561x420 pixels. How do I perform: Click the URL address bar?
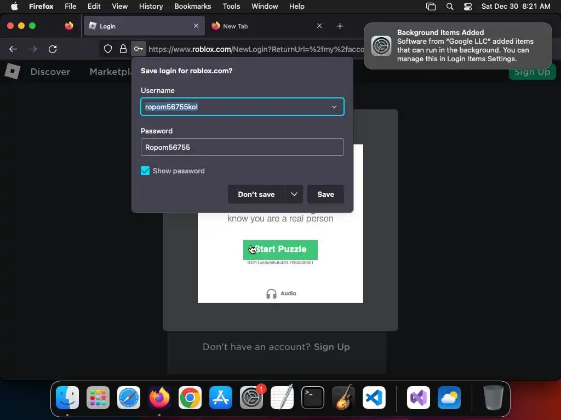click(x=256, y=49)
